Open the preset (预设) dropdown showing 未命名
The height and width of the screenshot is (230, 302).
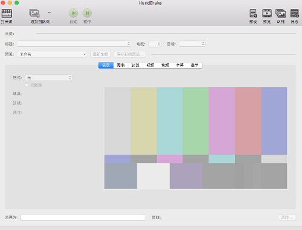[52, 54]
